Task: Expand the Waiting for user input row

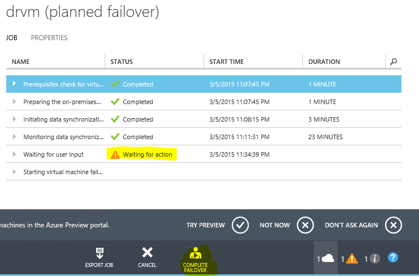Action: (14, 154)
